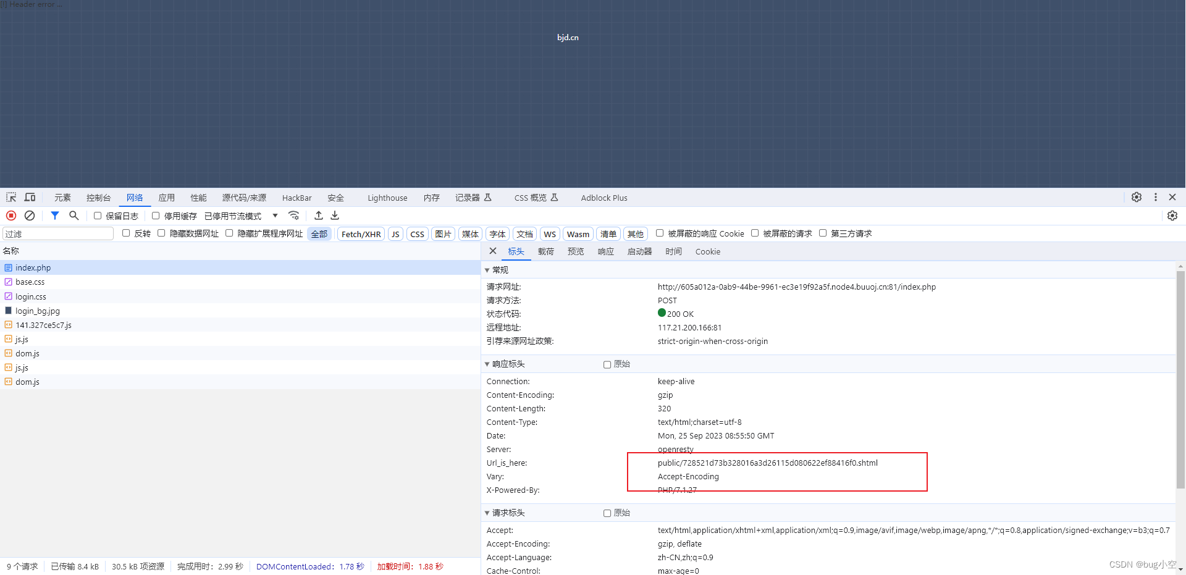Check the blocked requests checkbox
Screen dimensions: 1186x575
(x=755, y=233)
